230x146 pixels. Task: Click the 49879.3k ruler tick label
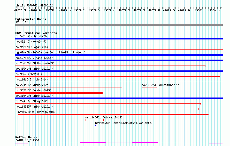[95, 10]
